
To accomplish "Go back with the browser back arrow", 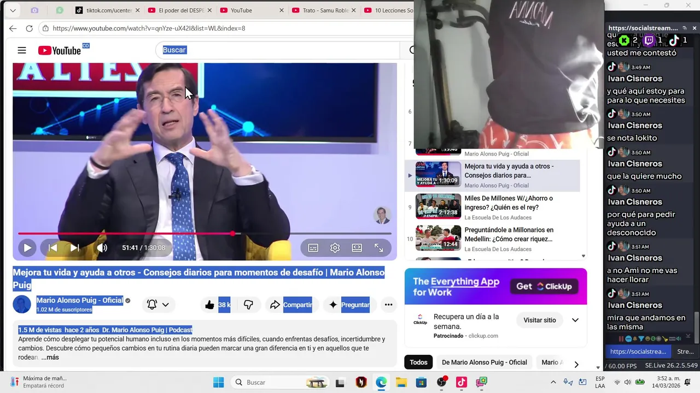I will [x=13, y=28].
